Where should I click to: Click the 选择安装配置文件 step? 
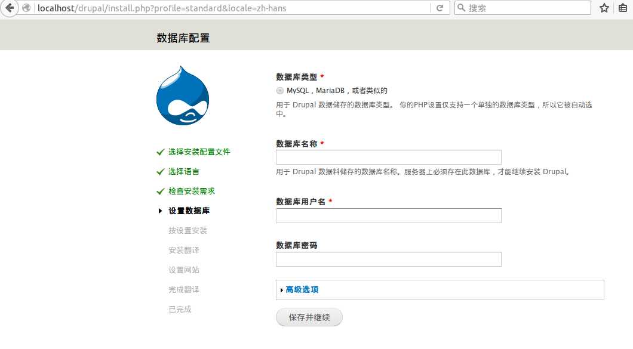pos(199,152)
